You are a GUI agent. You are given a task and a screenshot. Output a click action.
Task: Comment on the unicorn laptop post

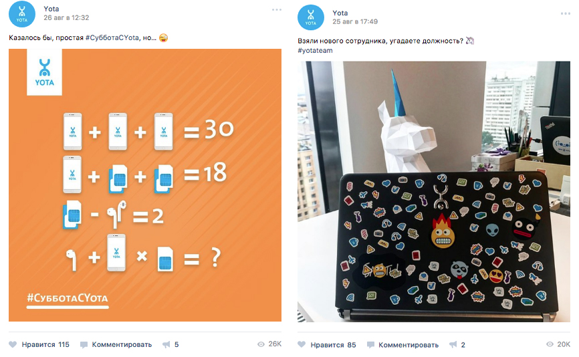coord(403,345)
